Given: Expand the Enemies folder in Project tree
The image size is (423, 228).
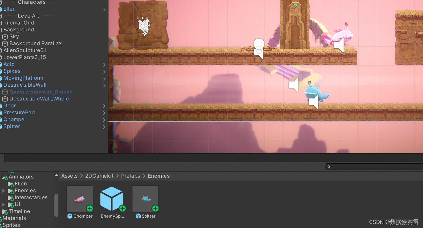Looking at the screenshot, I should [x=3, y=191].
